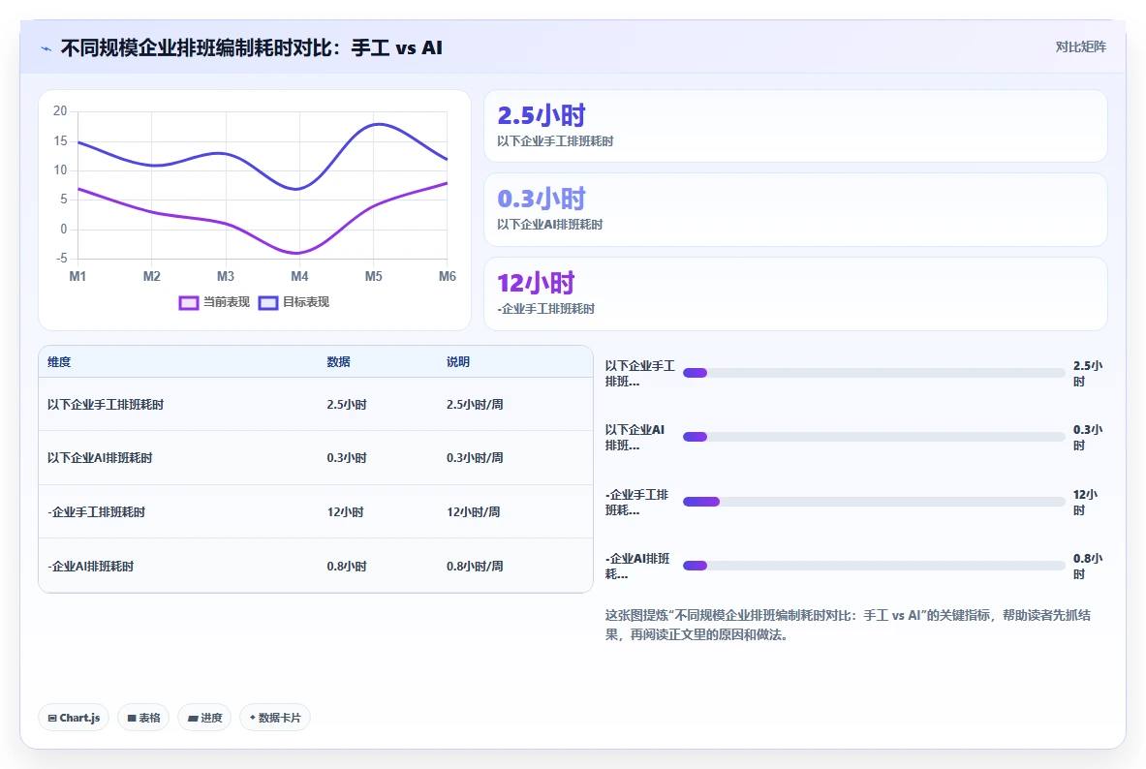
Task: Click the 2.5小时/周 description cell
Action: (475, 404)
